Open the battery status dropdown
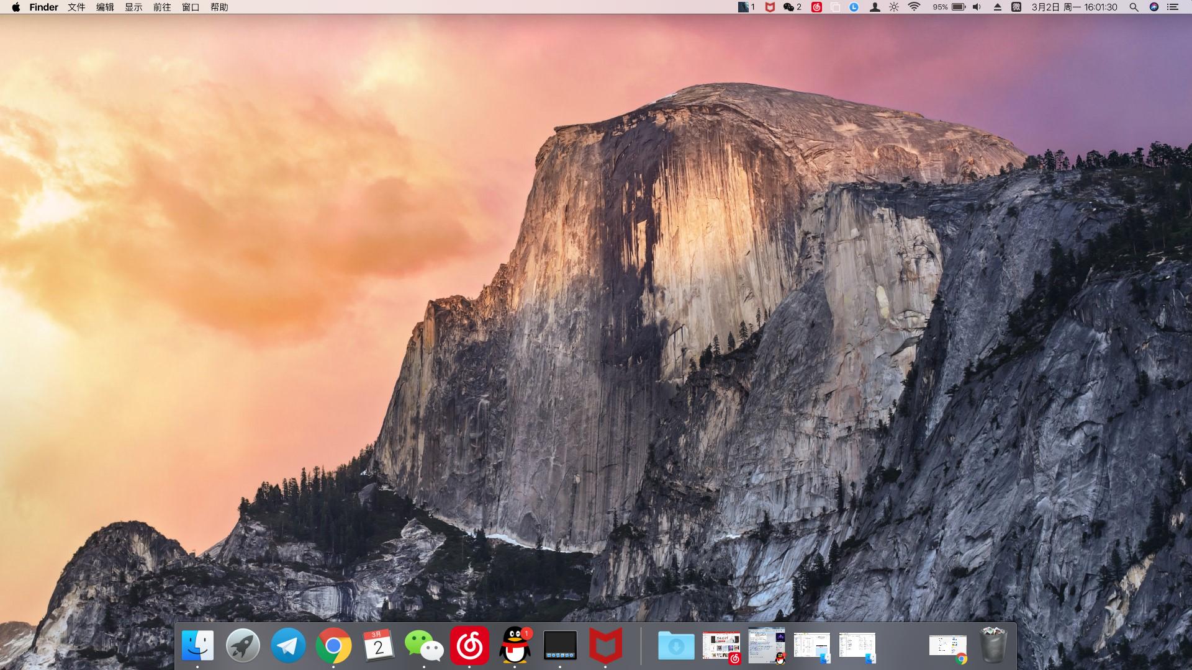Screen dimensions: 1192x670 tap(959, 7)
